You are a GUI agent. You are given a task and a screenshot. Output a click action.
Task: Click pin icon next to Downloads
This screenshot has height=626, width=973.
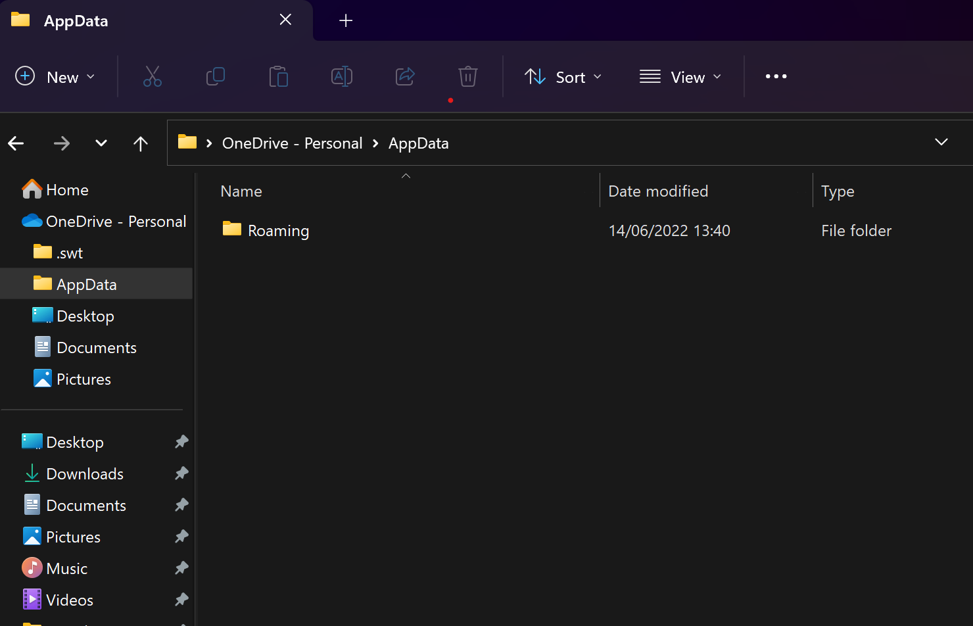[182, 473]
